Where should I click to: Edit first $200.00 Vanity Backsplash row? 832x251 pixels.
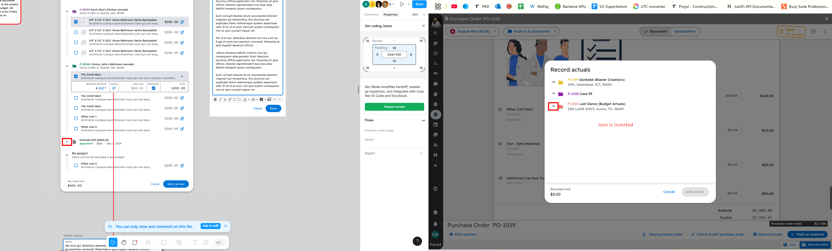click(x=182, y=22)
